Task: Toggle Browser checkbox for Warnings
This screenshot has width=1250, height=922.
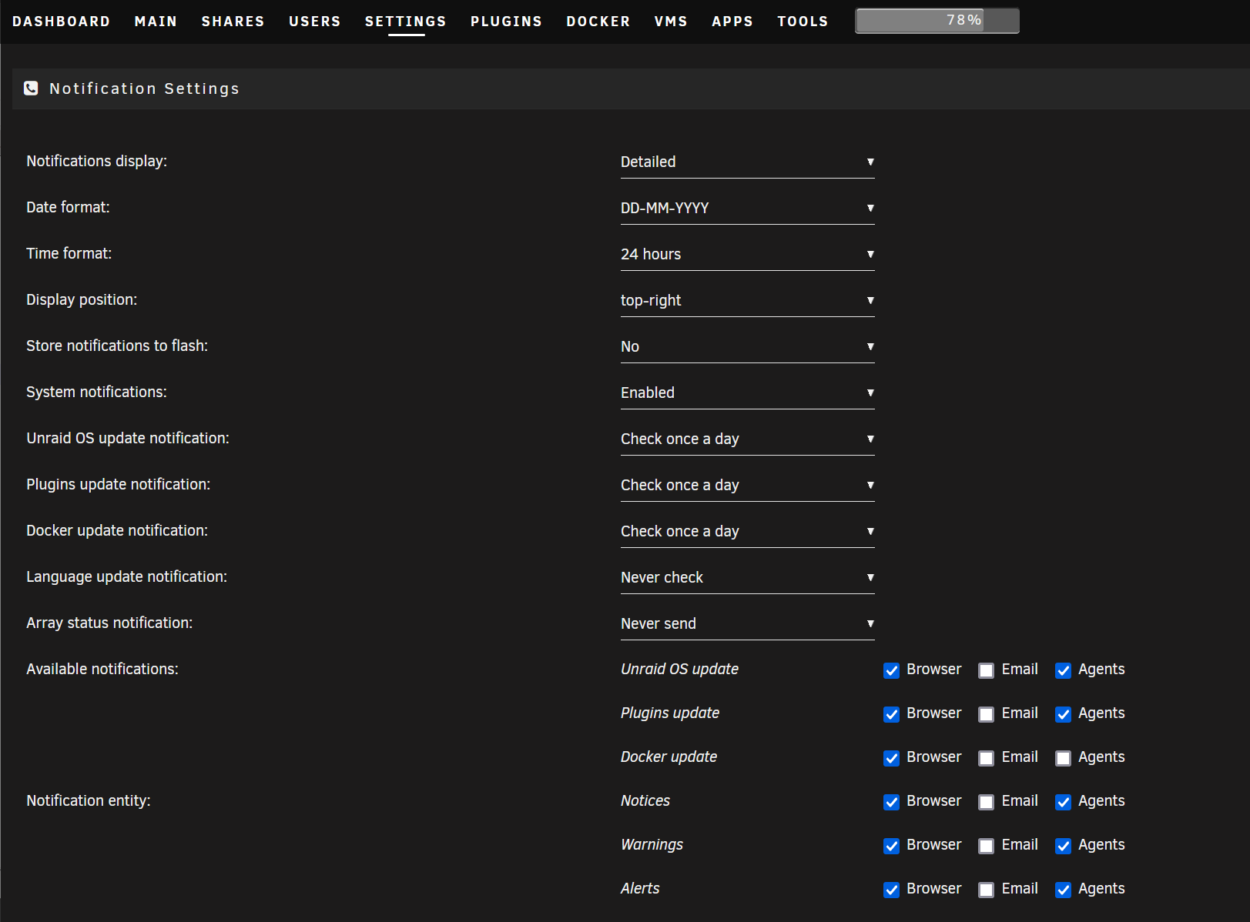Action: 891,846
